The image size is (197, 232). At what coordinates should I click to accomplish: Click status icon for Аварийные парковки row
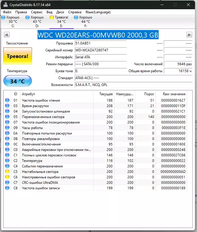click(x=7, y=149)
